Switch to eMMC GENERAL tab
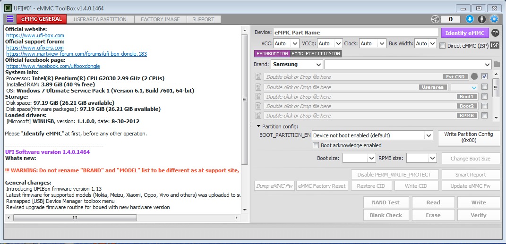 pos(41,19)
